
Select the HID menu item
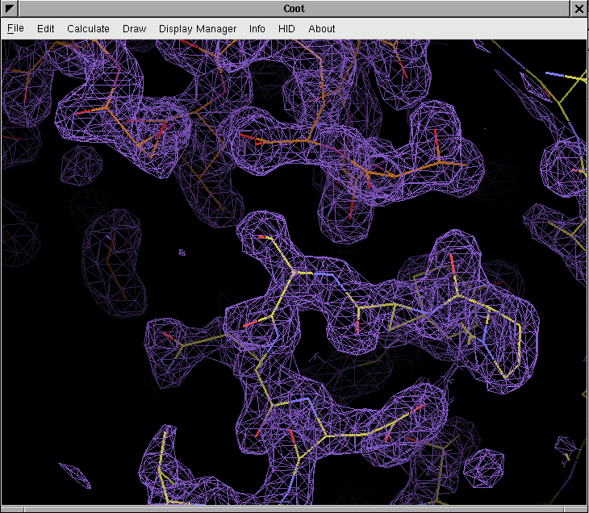286,28
